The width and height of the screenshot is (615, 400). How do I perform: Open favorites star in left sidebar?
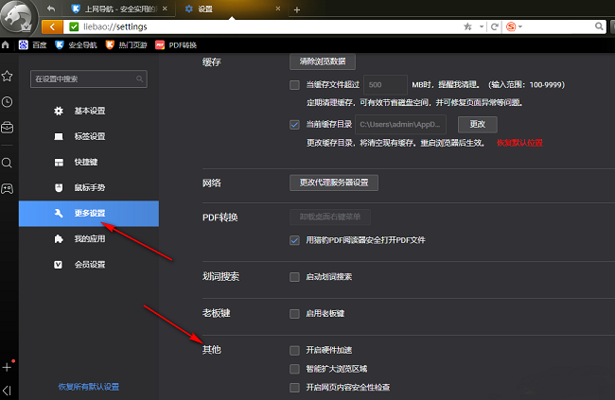click(x=7, y=76)
